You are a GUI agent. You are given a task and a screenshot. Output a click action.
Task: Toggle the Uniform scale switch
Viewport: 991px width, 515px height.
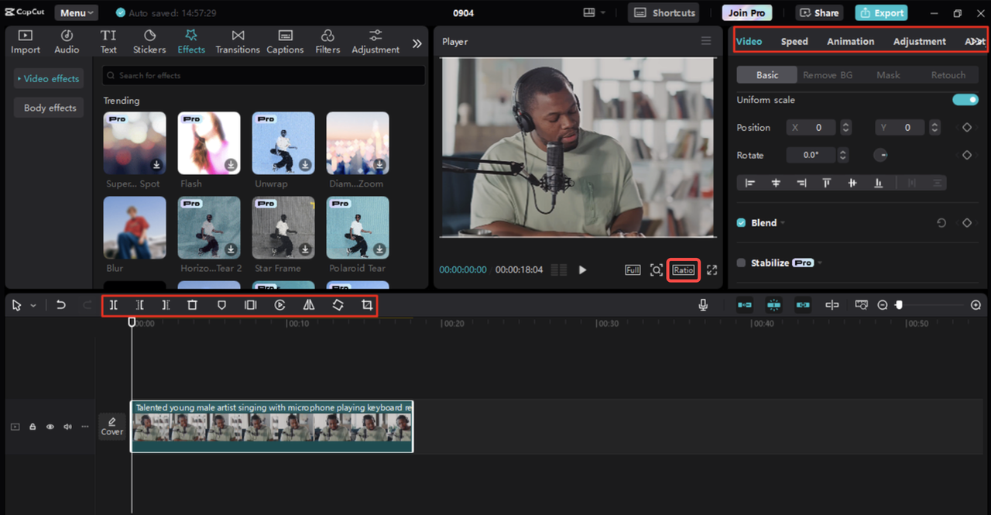point(965,100)
